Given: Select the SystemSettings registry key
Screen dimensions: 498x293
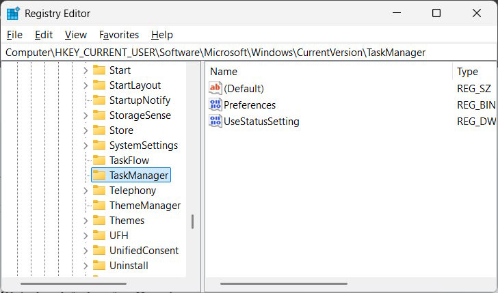Looking at the screenshot, I should [x=144, y=145].
